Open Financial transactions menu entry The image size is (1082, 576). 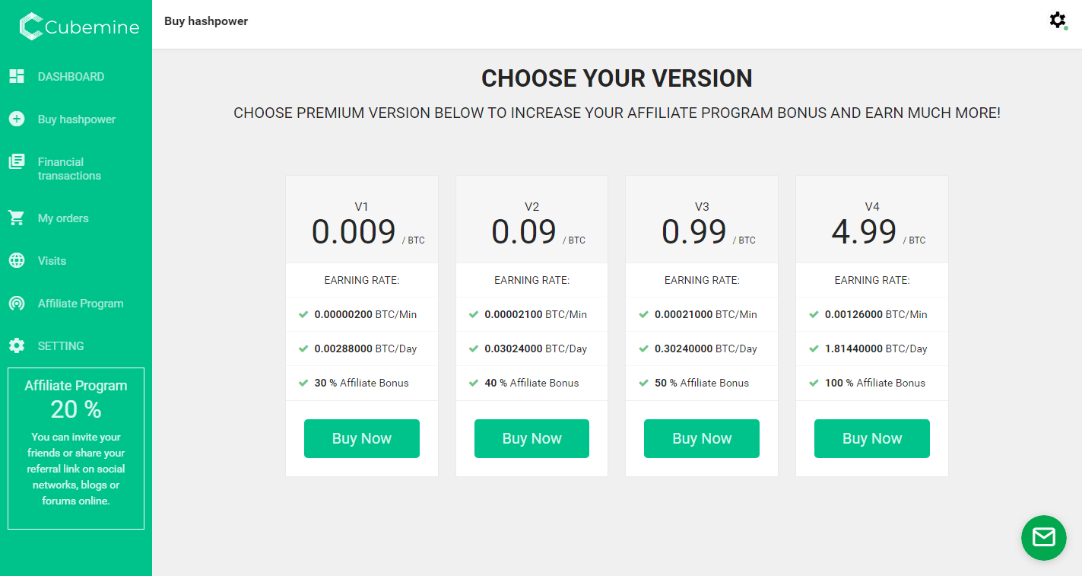(69, 169)
